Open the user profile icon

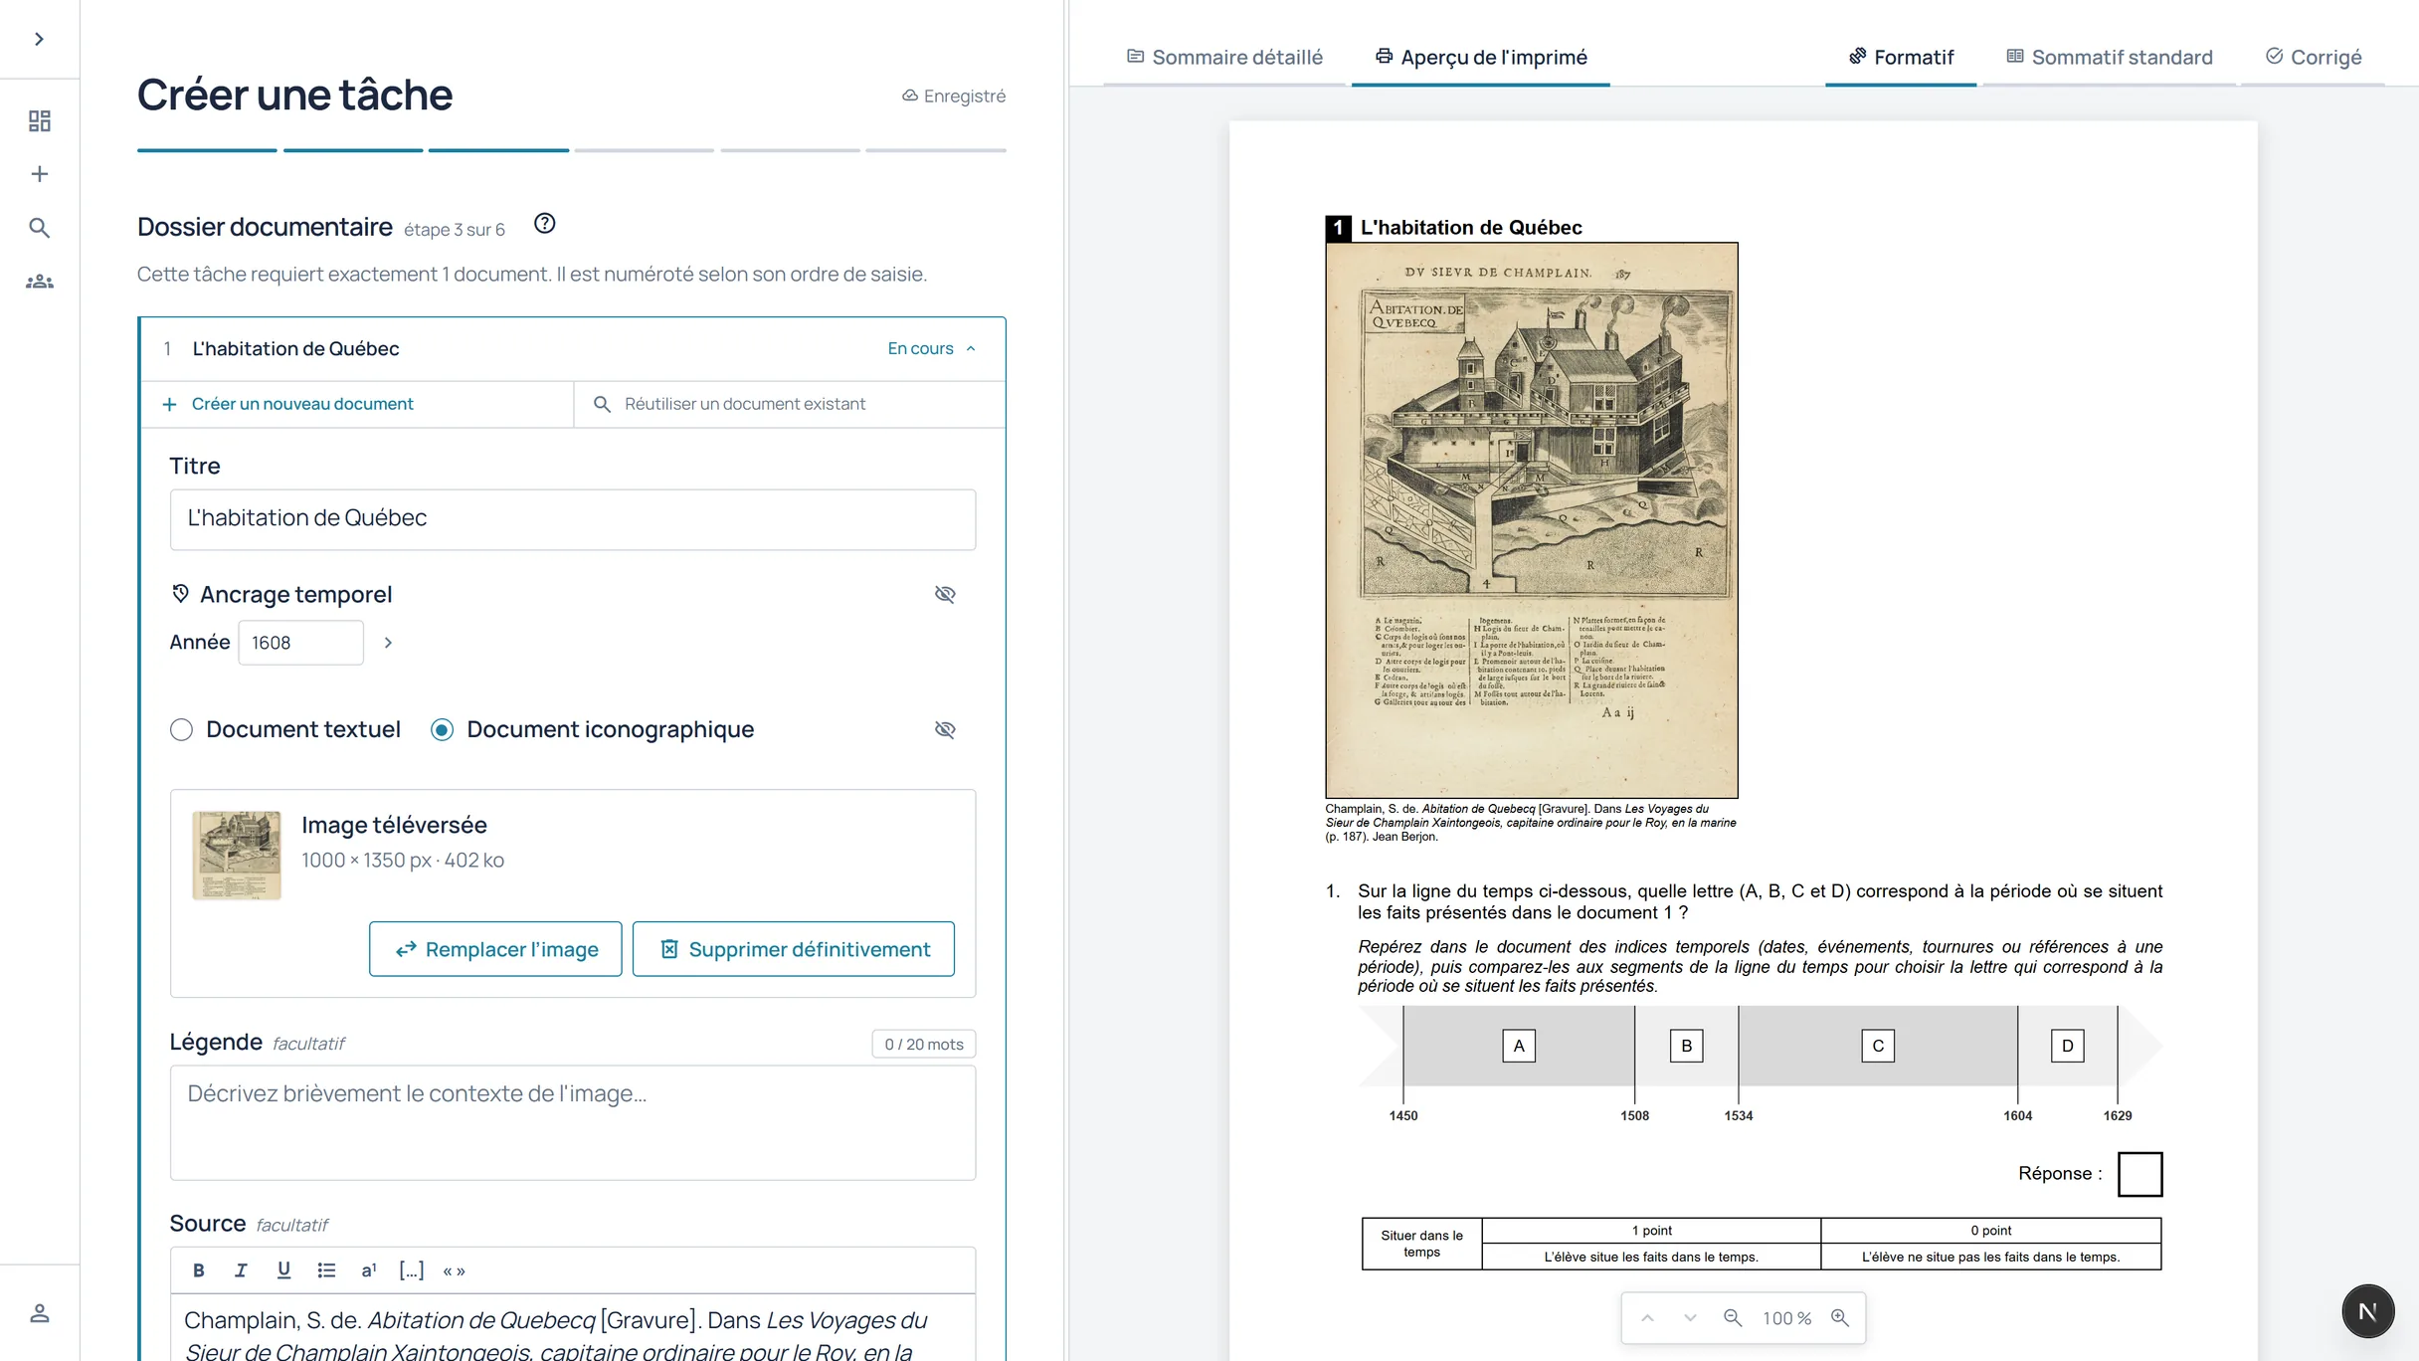coord(39,1313)
